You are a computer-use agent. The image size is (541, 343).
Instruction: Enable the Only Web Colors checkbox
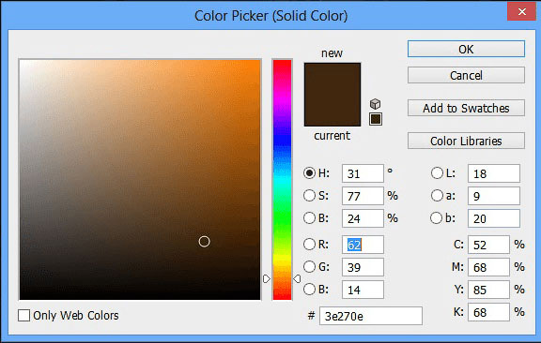[23, 315]
